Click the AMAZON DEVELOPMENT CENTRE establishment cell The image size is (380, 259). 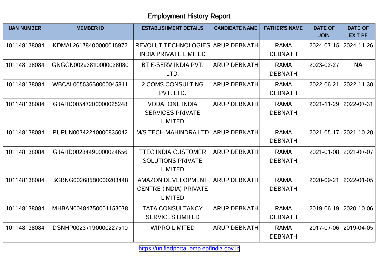point(173,189)
